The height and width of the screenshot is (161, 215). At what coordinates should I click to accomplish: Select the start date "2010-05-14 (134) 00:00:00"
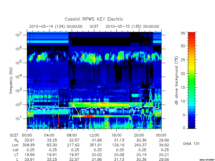point(56,26)
